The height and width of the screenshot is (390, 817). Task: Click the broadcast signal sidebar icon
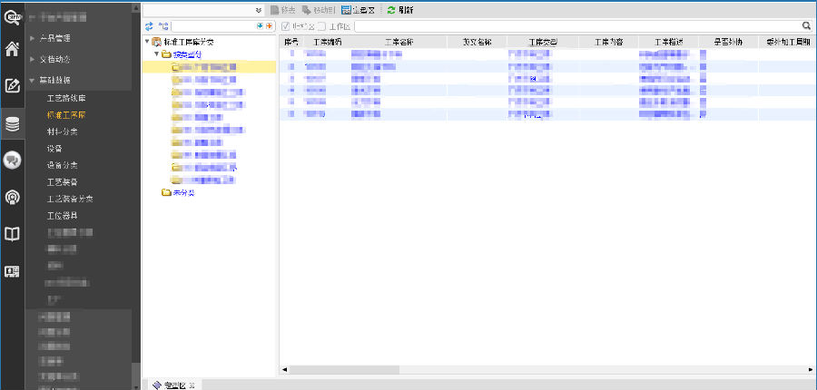click(x=12, y=197)
